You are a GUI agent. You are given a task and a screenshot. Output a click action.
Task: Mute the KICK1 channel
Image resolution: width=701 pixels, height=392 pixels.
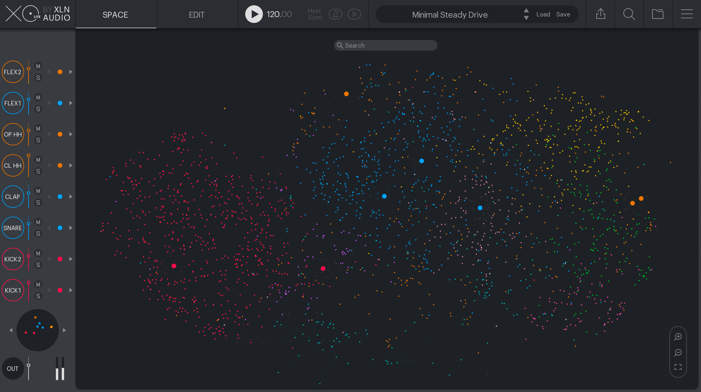coord(38,285)
